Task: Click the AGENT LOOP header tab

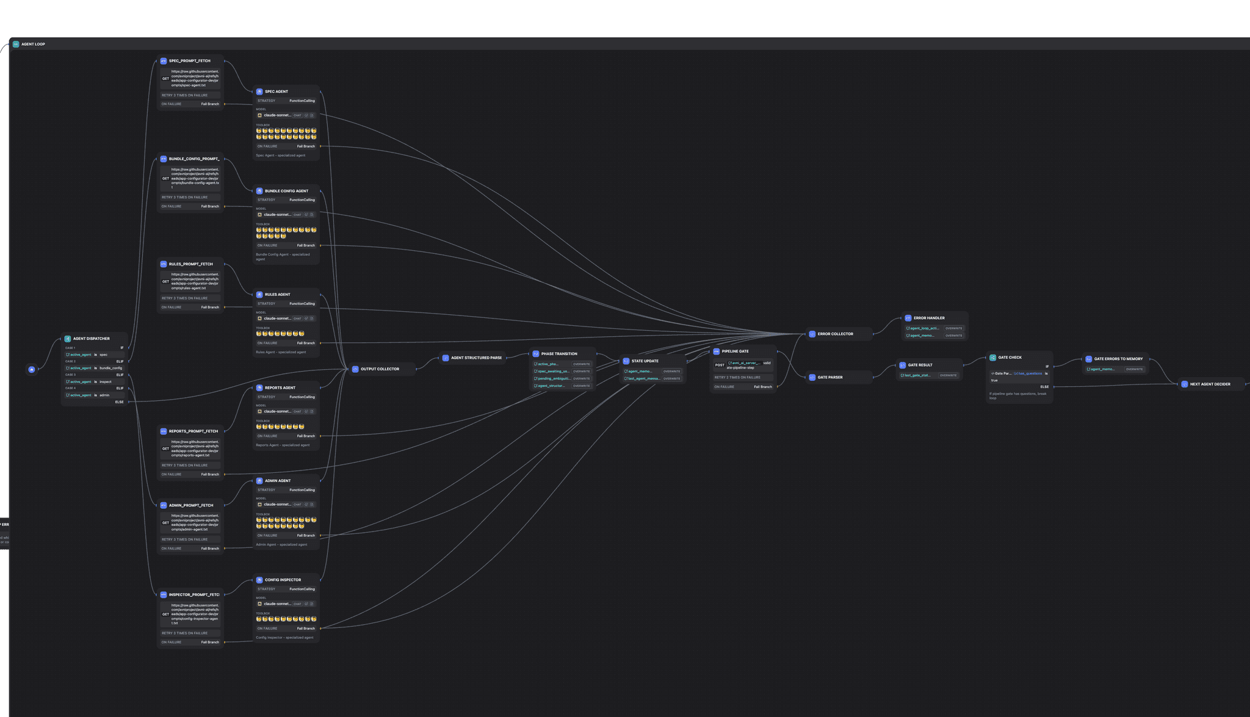Action: (31, 44)
